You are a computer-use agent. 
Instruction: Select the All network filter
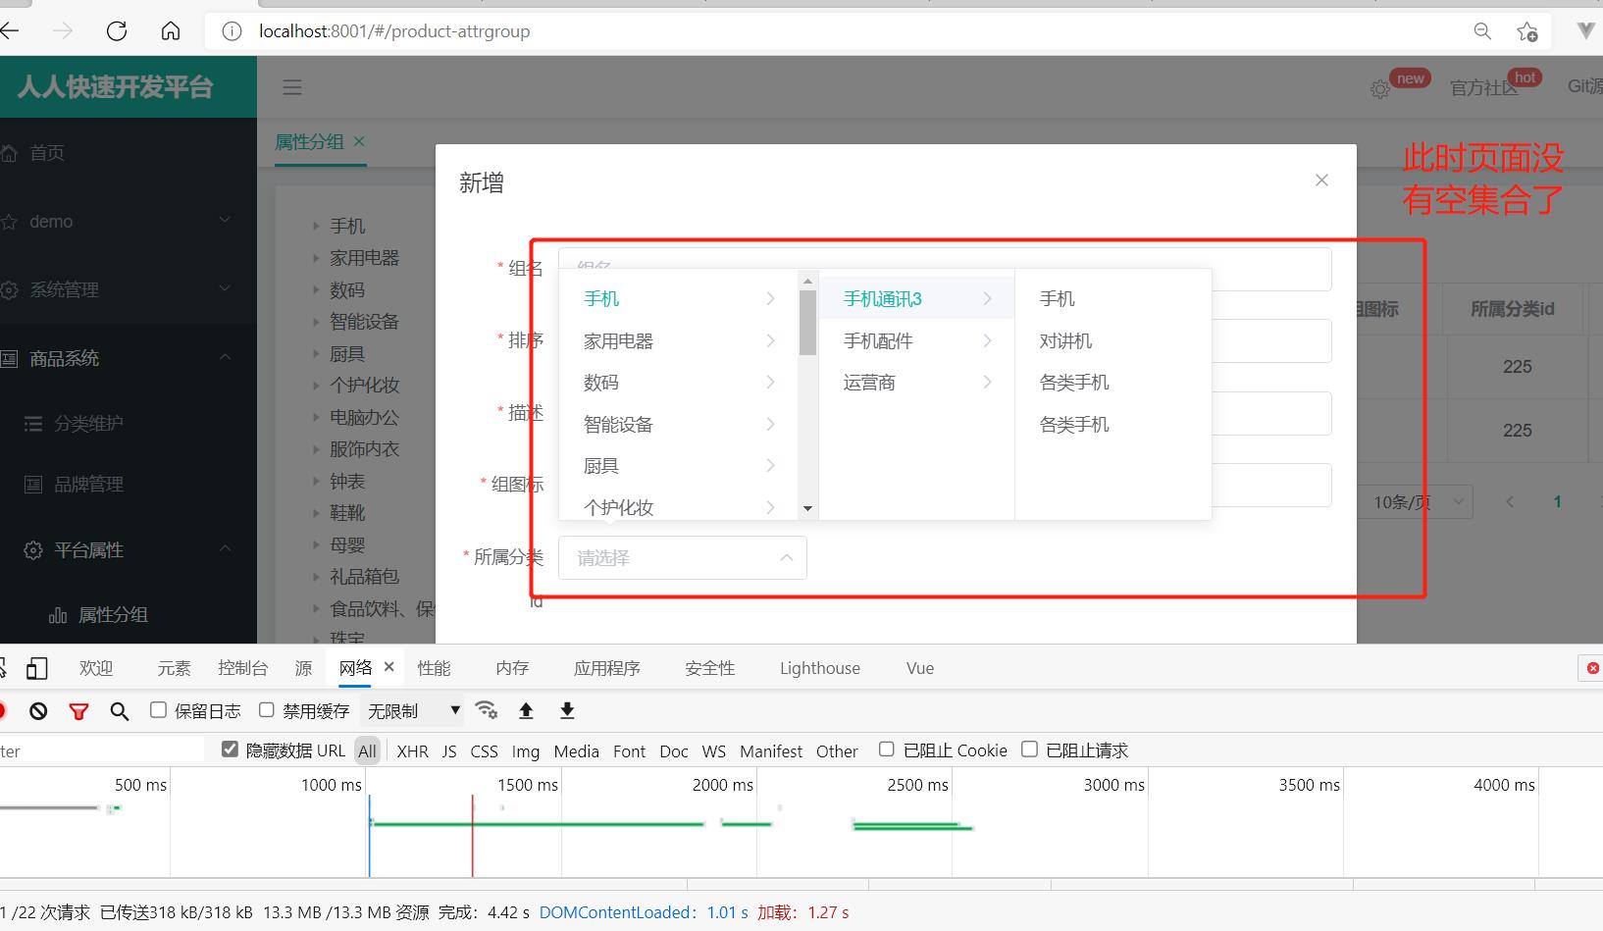[367, 750]
